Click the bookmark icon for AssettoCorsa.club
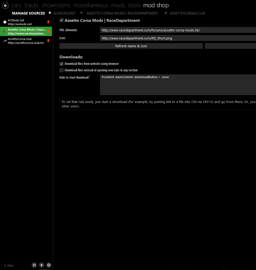The height and width of the screenshot is (270, 256). (48, 41)
